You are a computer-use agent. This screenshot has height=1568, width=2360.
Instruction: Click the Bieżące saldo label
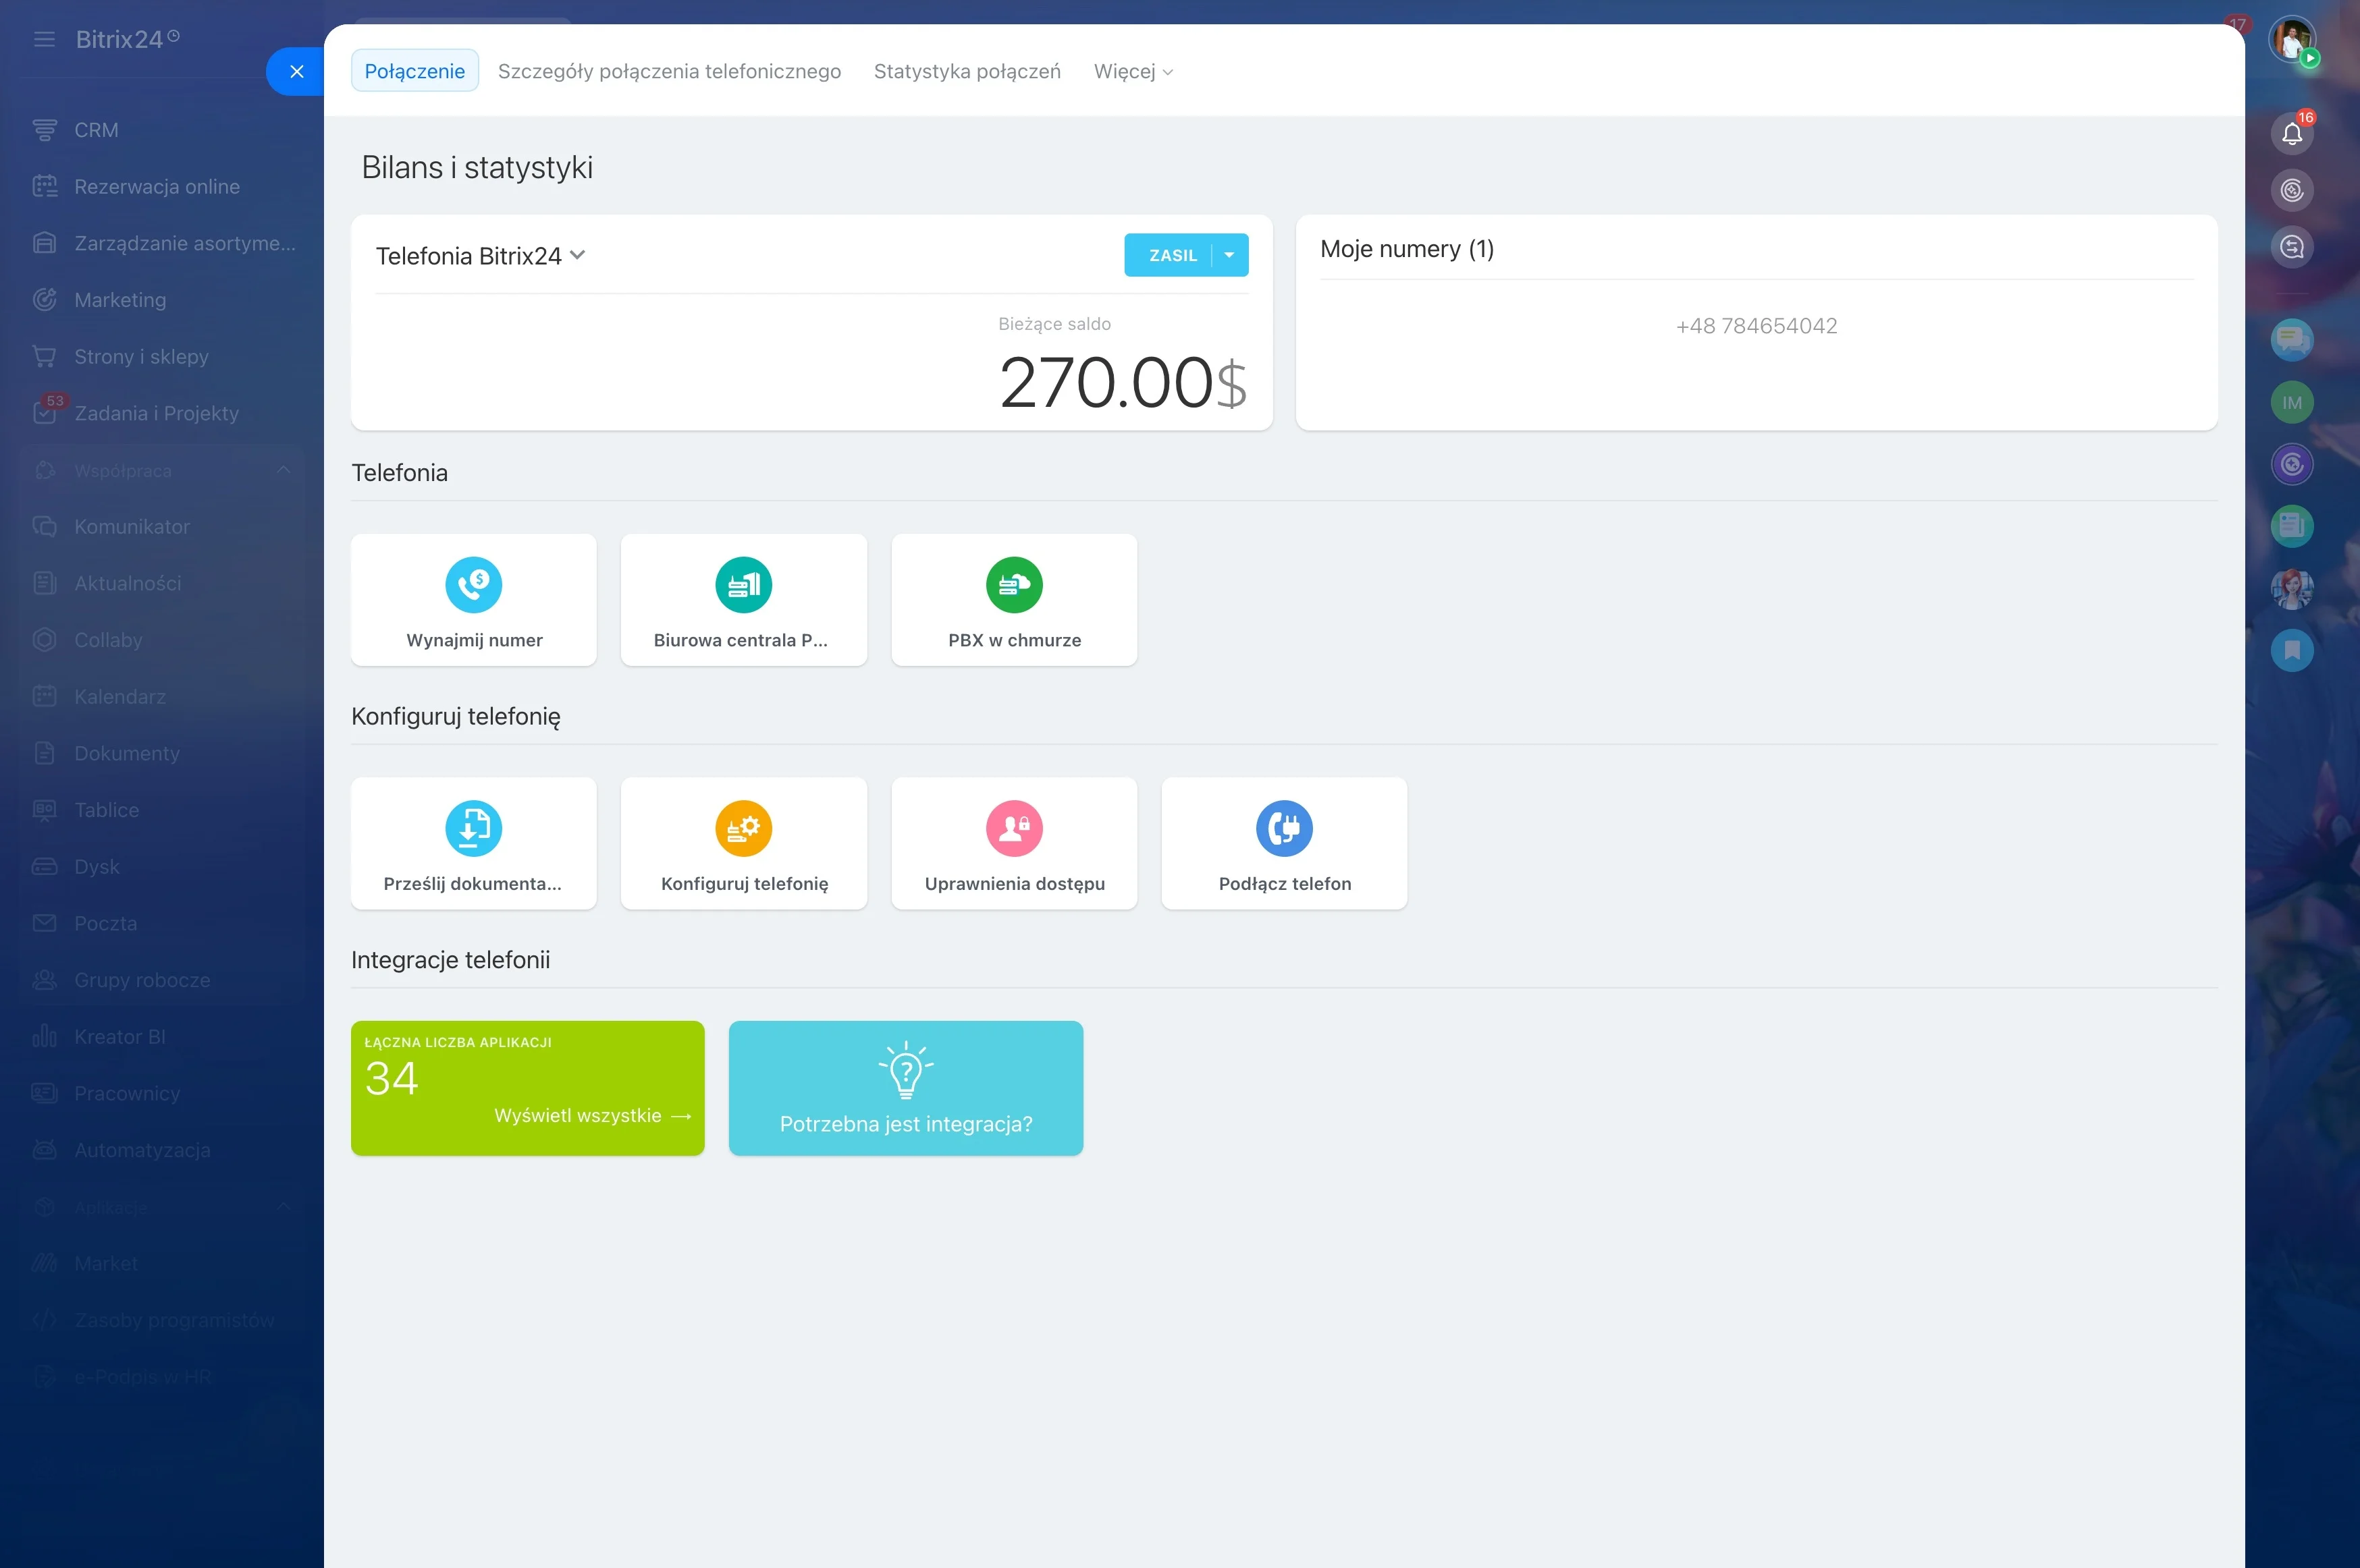[x=1054, y=324]
